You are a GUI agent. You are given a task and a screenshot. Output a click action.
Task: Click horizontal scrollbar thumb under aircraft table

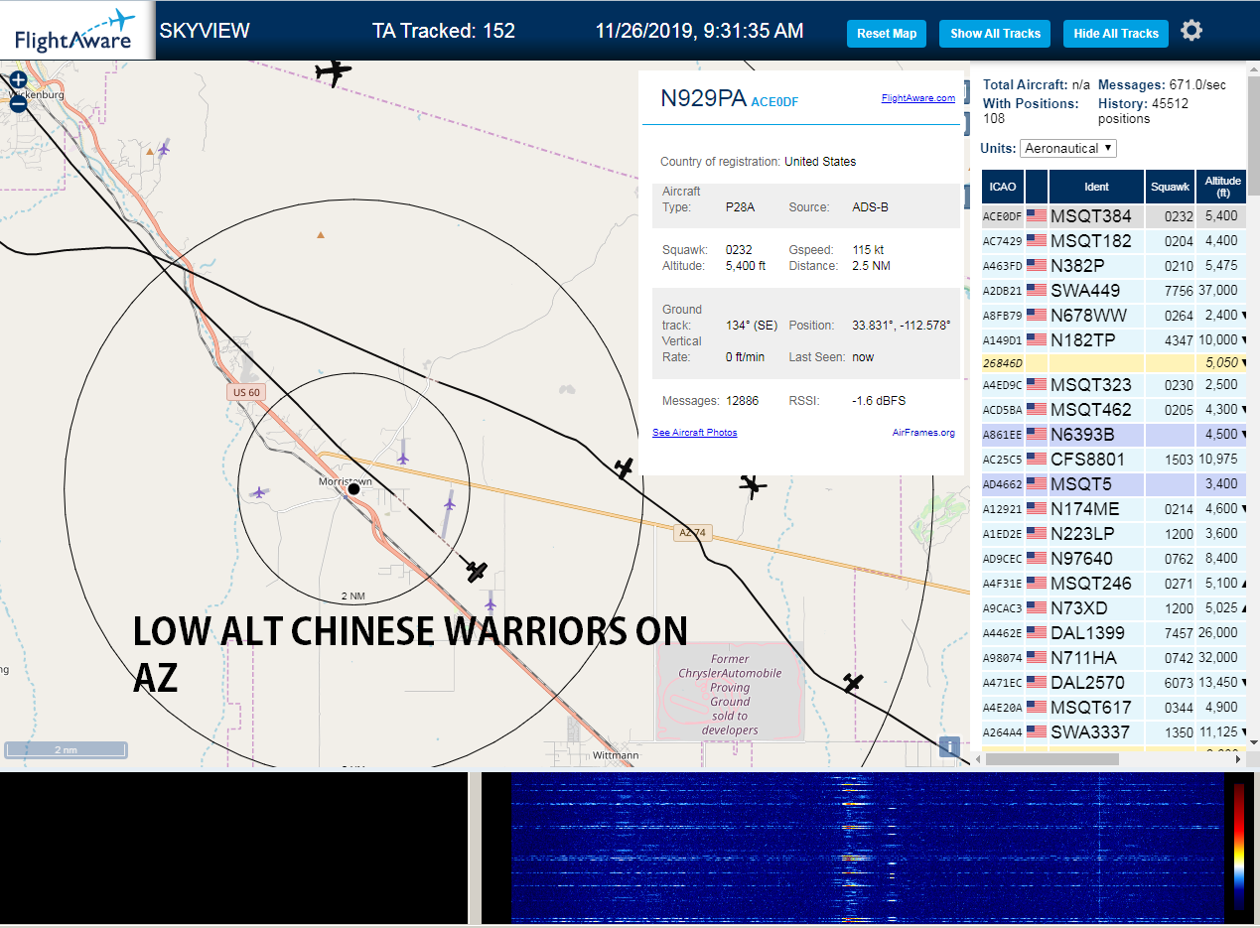[1052, 759]
